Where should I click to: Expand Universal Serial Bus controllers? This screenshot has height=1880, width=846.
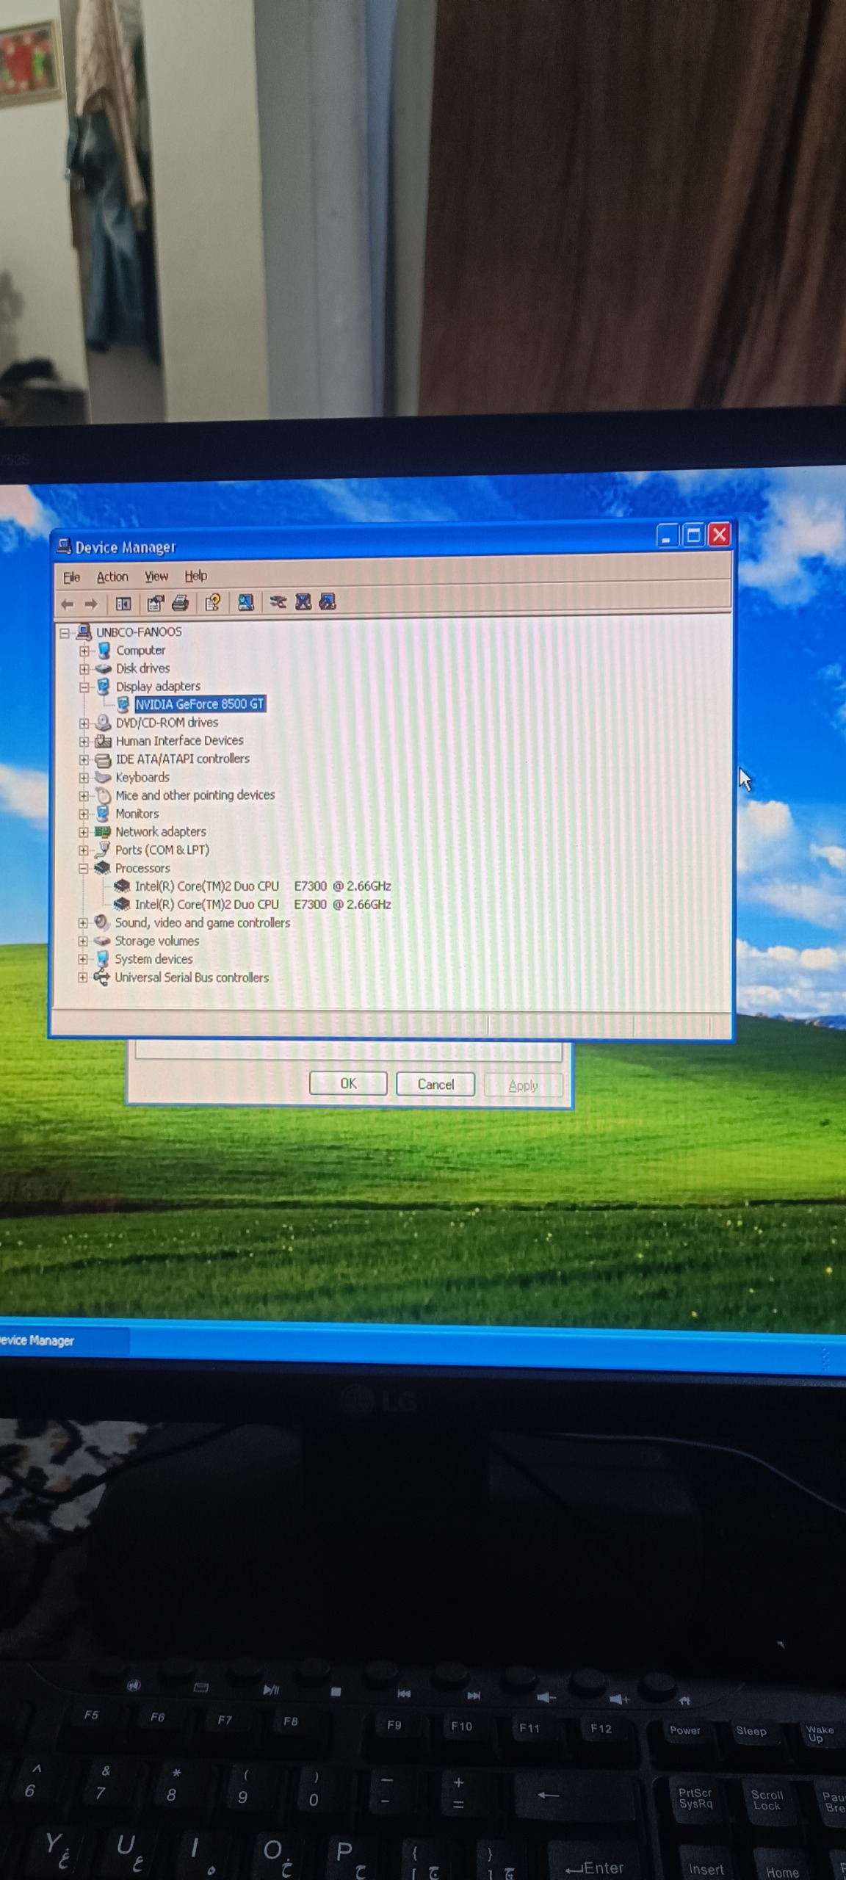(83, 977)
